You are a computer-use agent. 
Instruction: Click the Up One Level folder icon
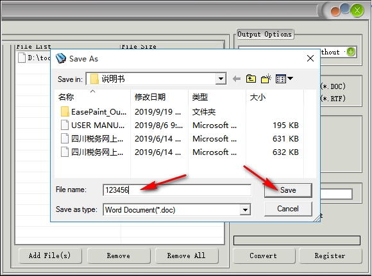(251, 79)
